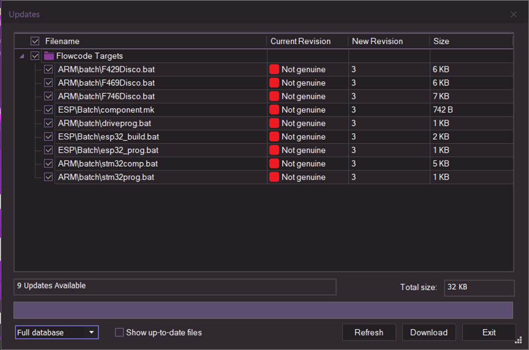Image resolution: width=529 pixels, height=350 pixels.
Task: Click the Refresh button
Action: 369,332
